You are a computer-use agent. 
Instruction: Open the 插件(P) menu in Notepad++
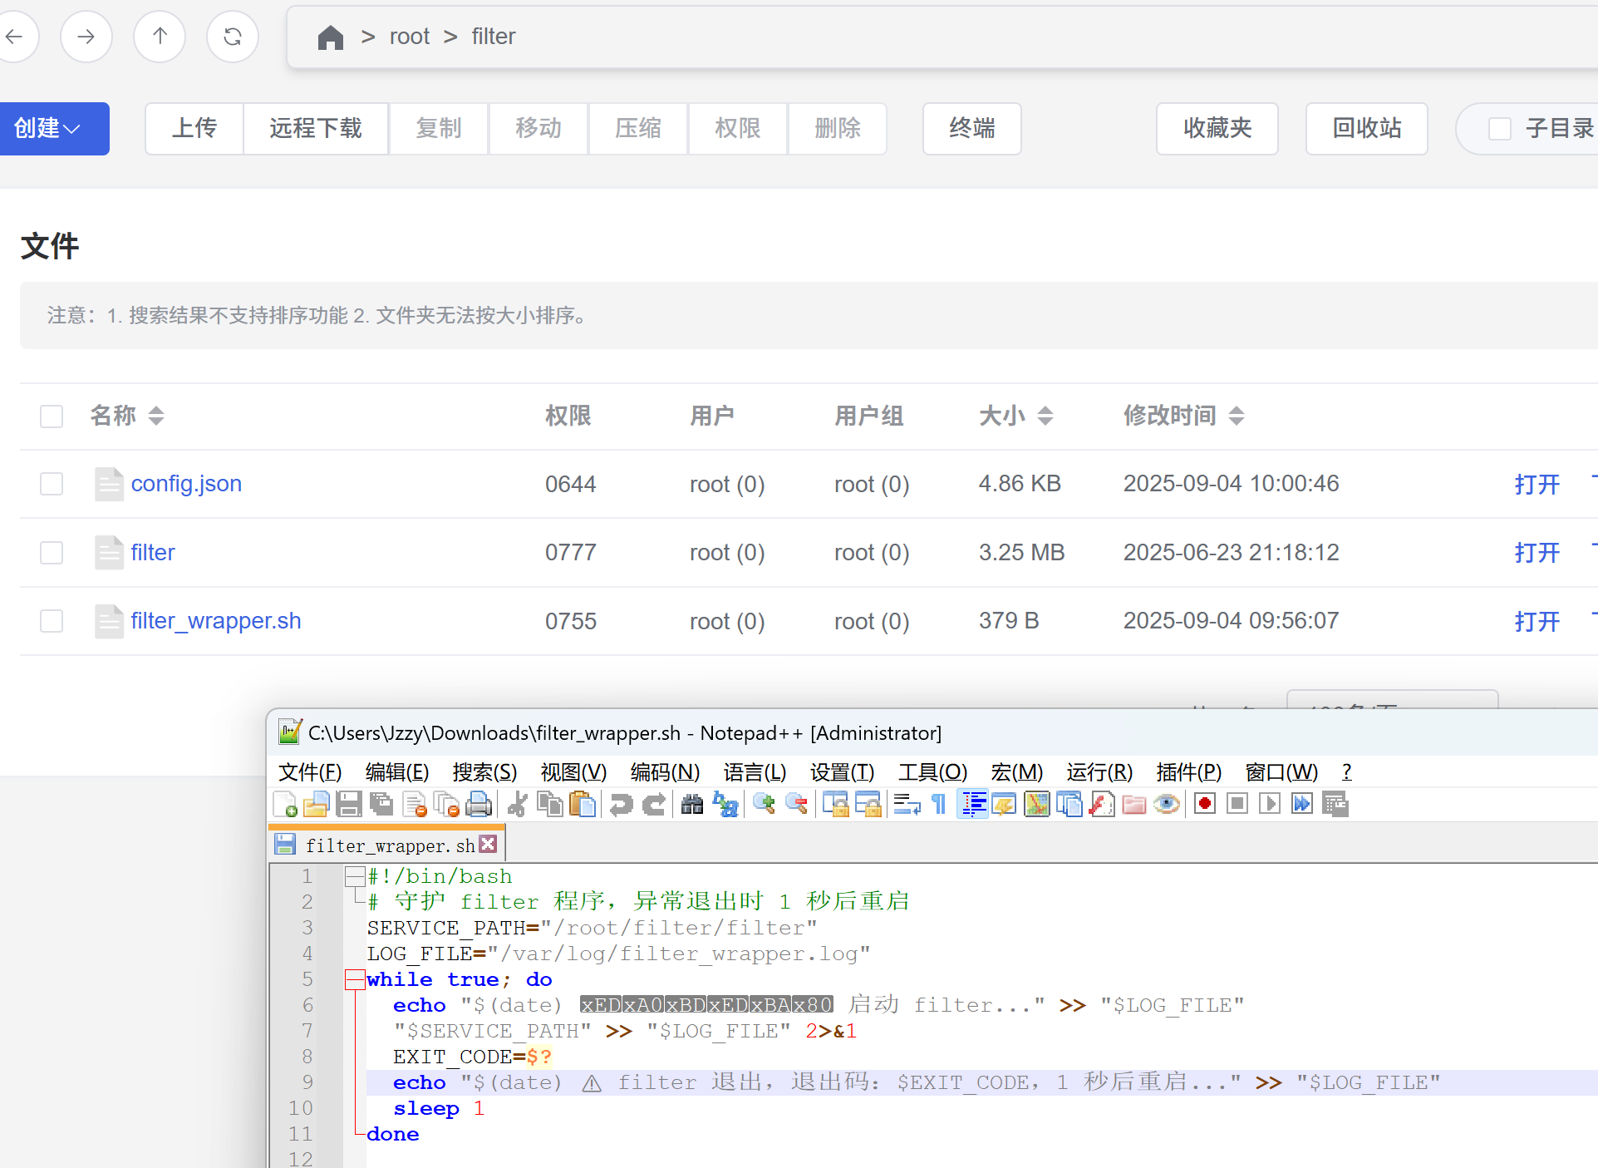(1189, 772)
